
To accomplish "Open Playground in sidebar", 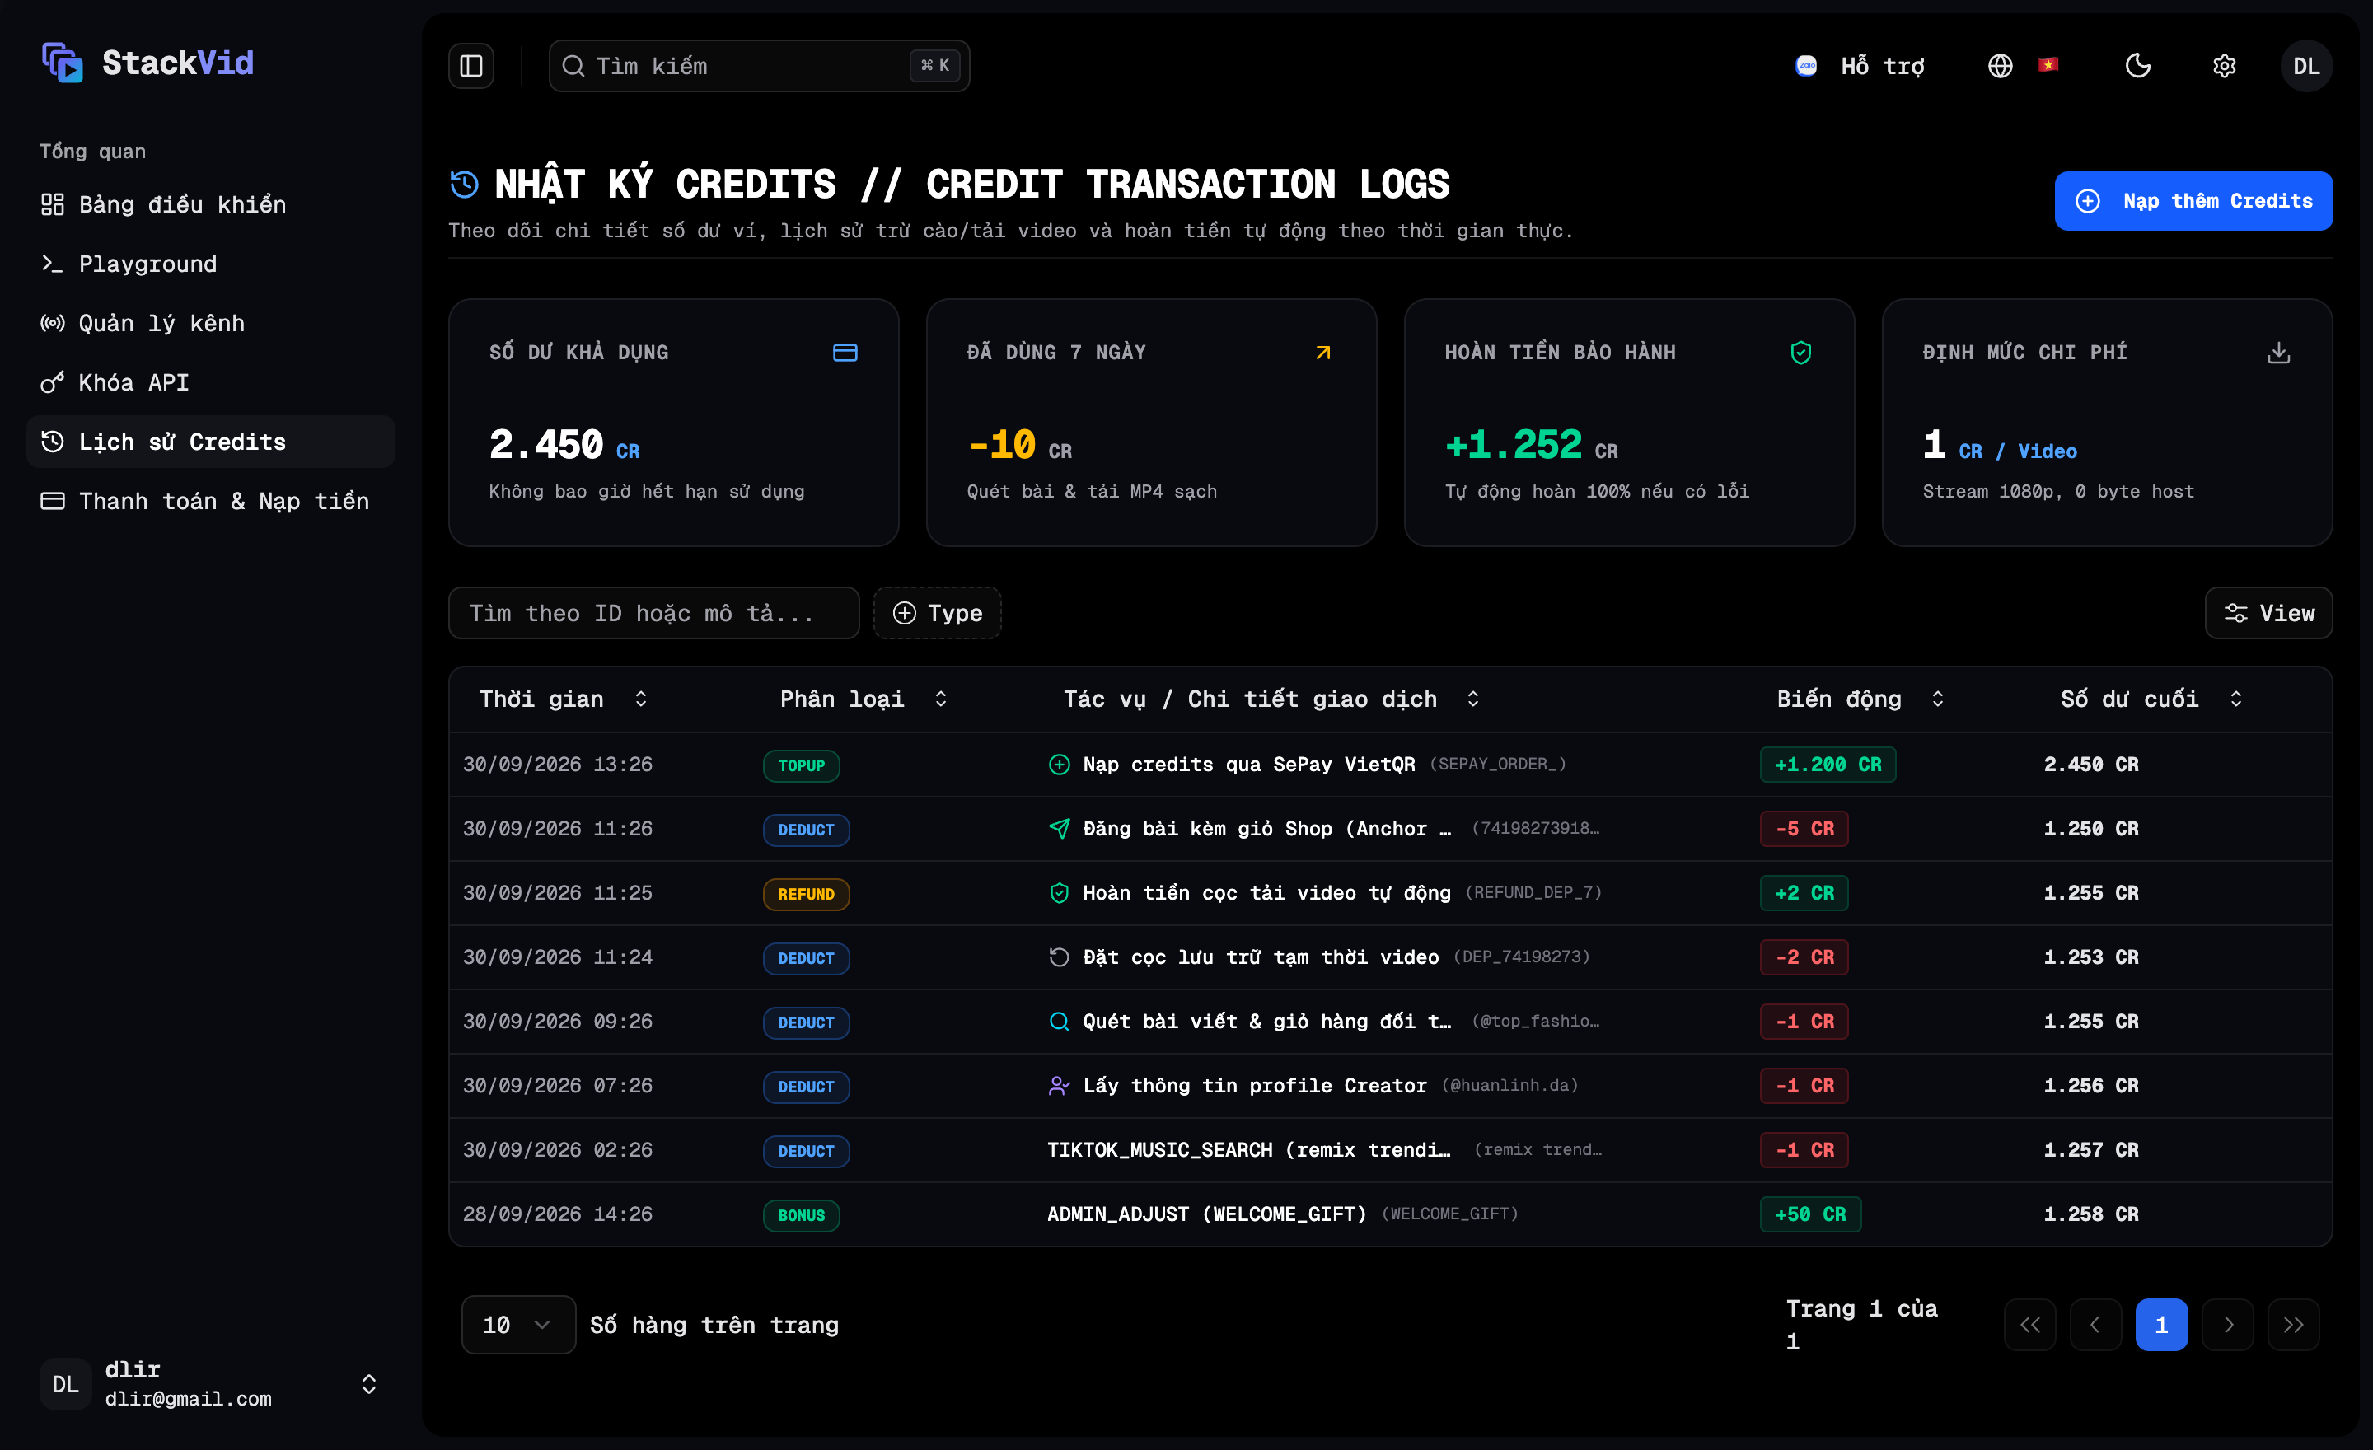I will (211, 264).
